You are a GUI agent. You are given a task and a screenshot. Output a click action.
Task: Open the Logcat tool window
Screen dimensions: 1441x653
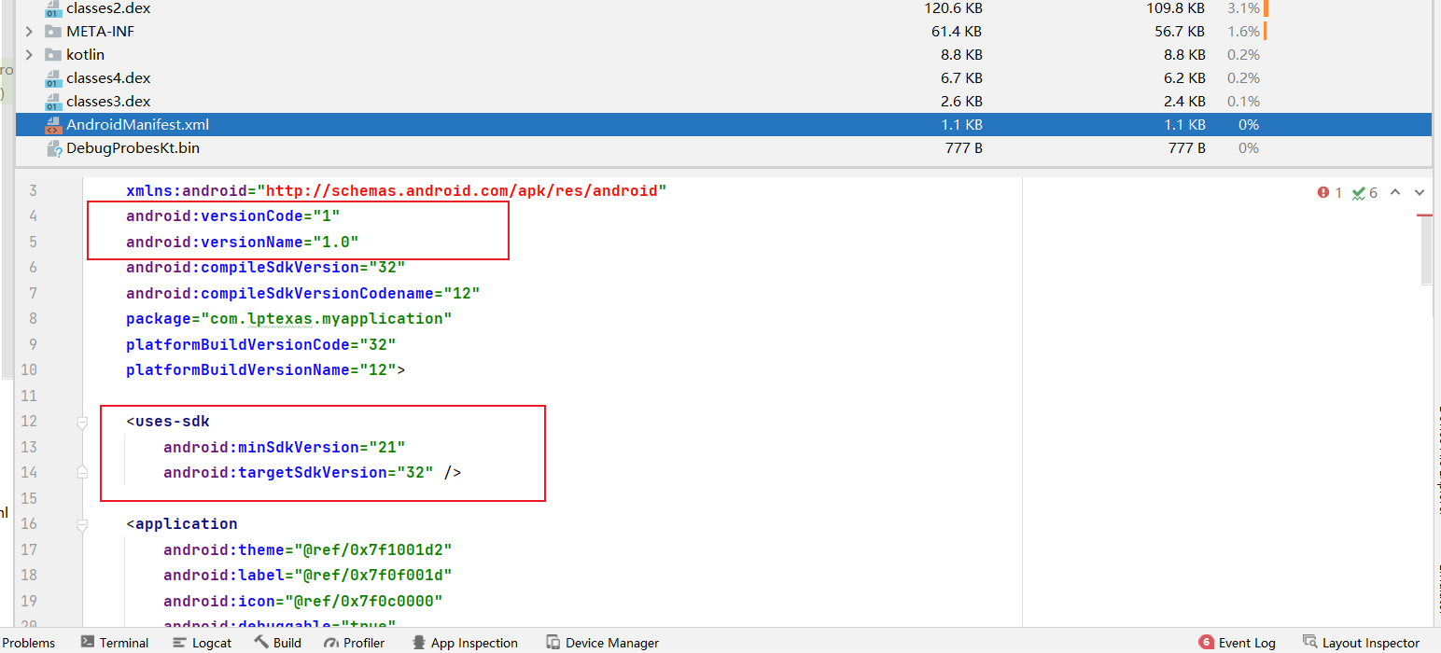coord(203,643)
